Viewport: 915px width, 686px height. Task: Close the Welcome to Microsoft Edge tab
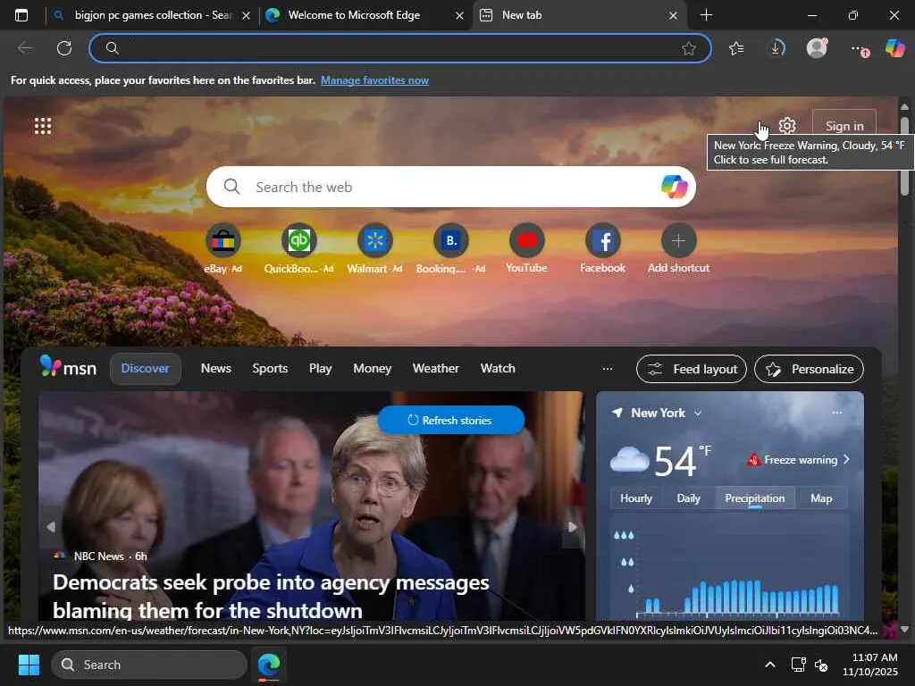(x=459, y=16)
